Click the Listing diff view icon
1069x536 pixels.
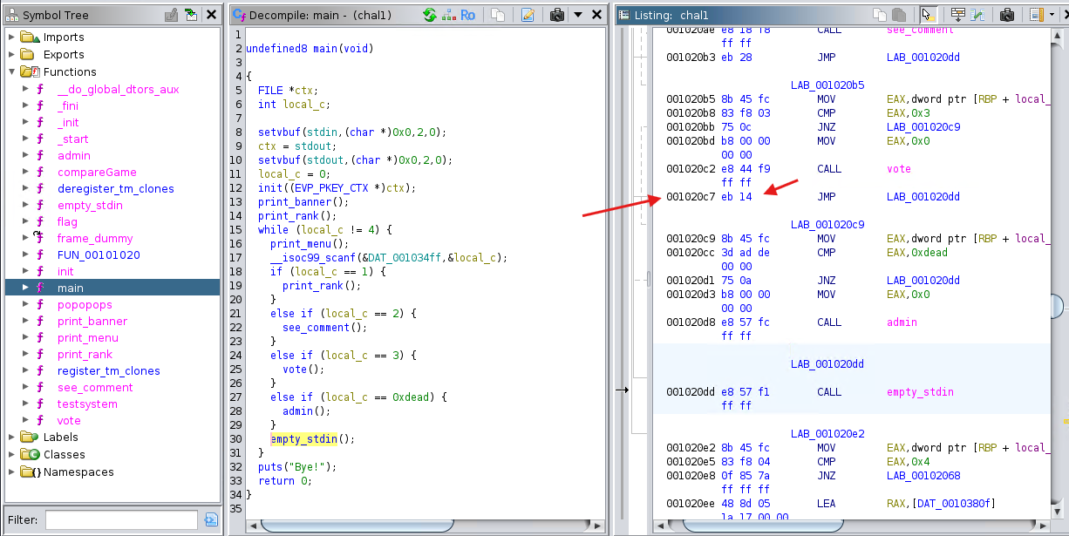click(x=979, y=15)
